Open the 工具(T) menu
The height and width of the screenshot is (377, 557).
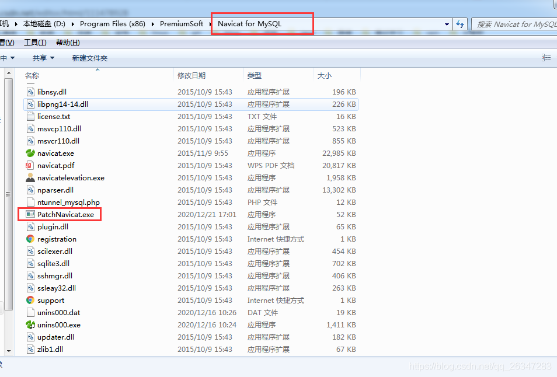click(x=35, y=43)
